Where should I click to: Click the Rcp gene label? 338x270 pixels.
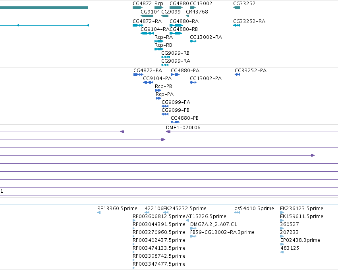pyautogui.click(x=159, y=4)
